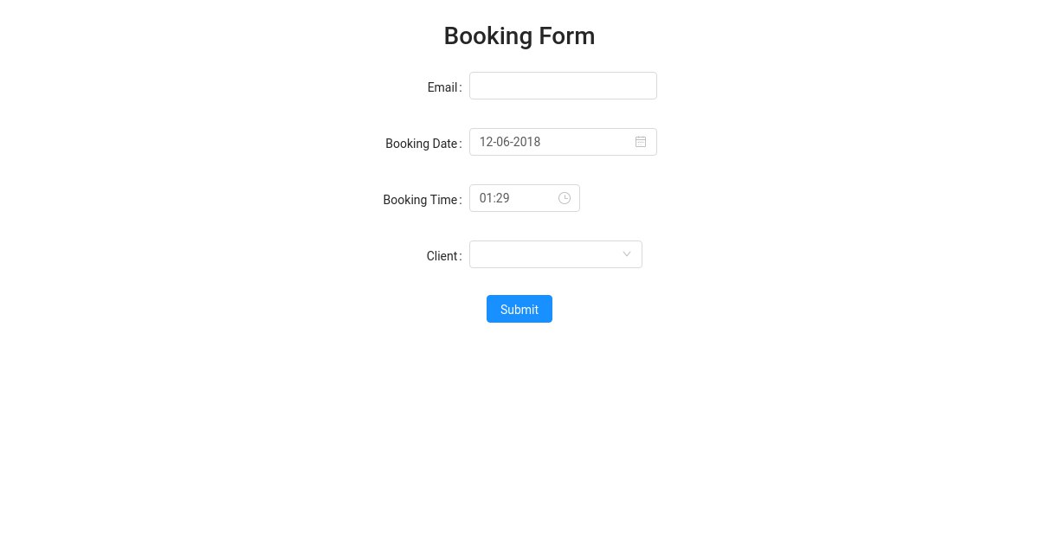Screen dimensions: 1039x545
Task: Submit the booking form
Action: [519, 309]
